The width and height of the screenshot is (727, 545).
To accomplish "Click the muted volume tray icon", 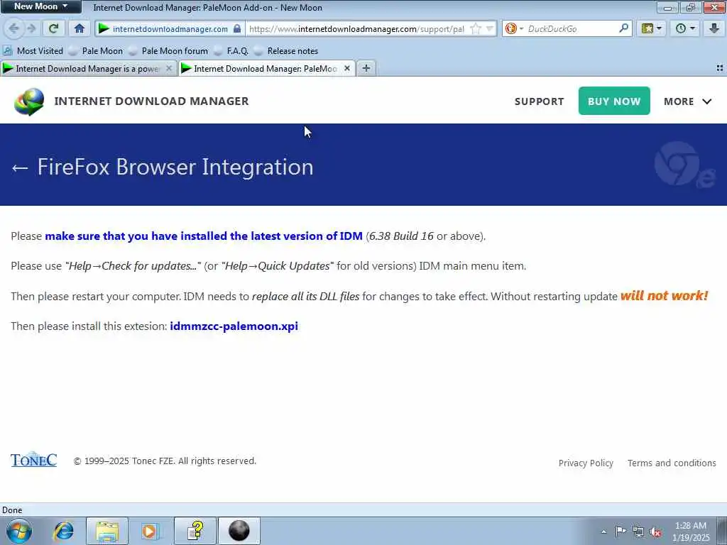I will 655,532.
